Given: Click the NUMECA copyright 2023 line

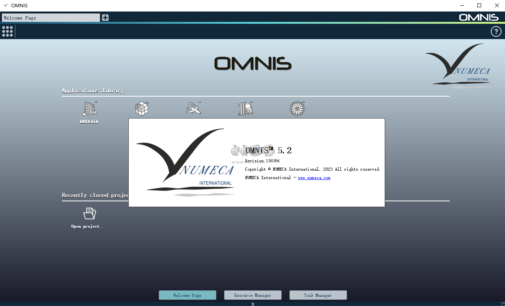Looking at the screenshot, I should coord(312,169).
